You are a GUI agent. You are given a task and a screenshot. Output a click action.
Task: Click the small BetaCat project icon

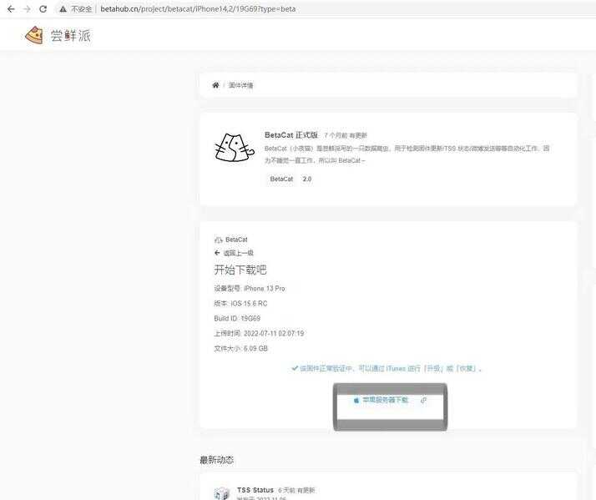tap(219, 240)
